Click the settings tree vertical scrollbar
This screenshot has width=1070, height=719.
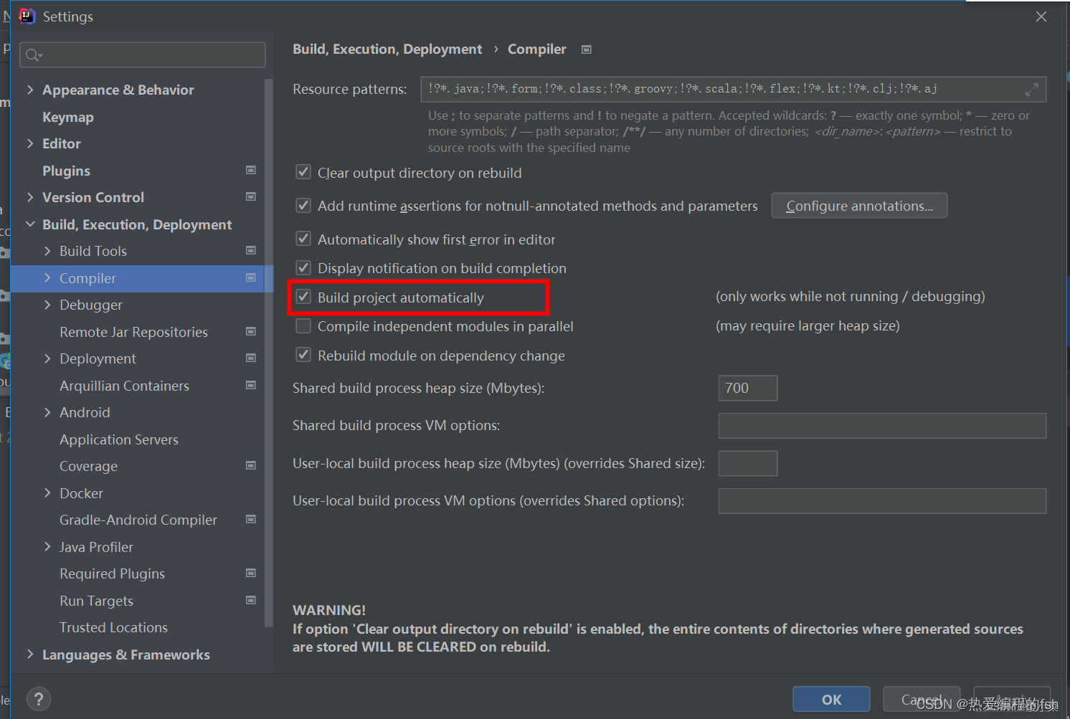(269, 353)
